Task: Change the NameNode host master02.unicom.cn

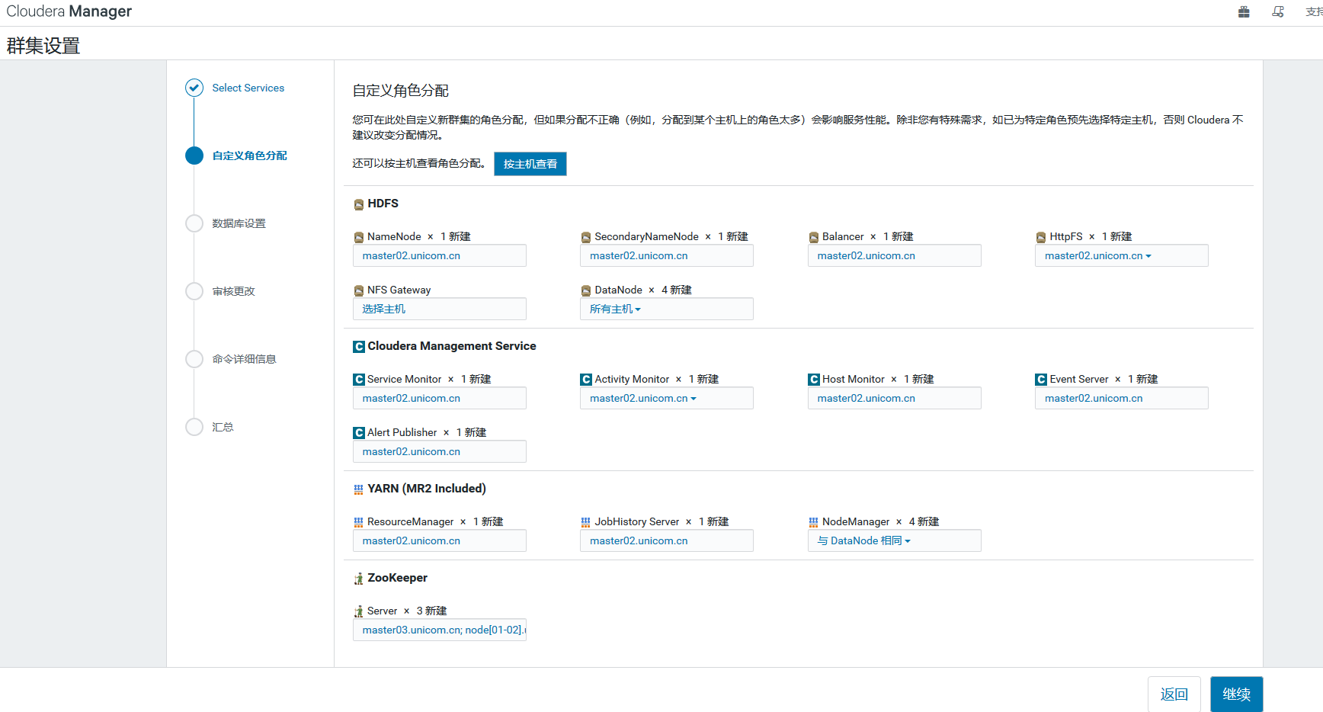Action: coord(439,255)
